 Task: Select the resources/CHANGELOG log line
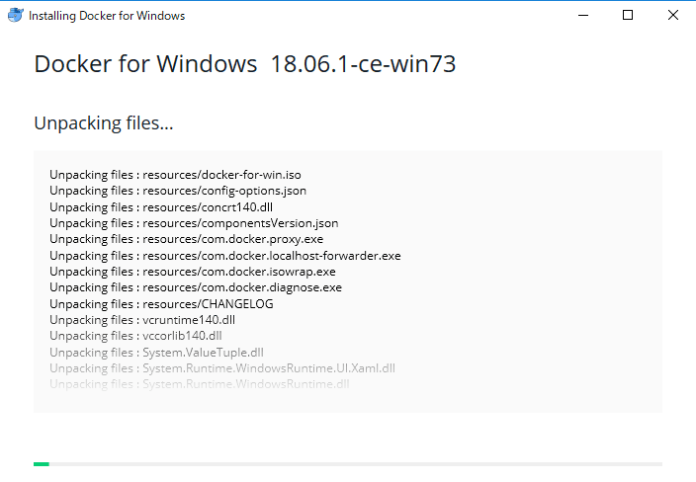(x=161, y=304)
